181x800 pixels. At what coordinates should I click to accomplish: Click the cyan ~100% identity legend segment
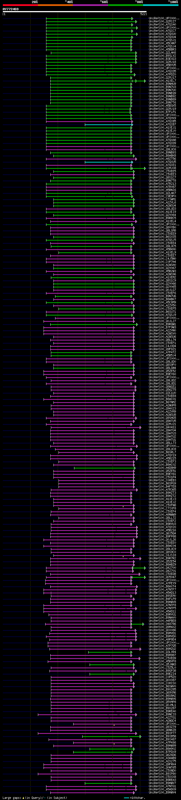(161, 5)
